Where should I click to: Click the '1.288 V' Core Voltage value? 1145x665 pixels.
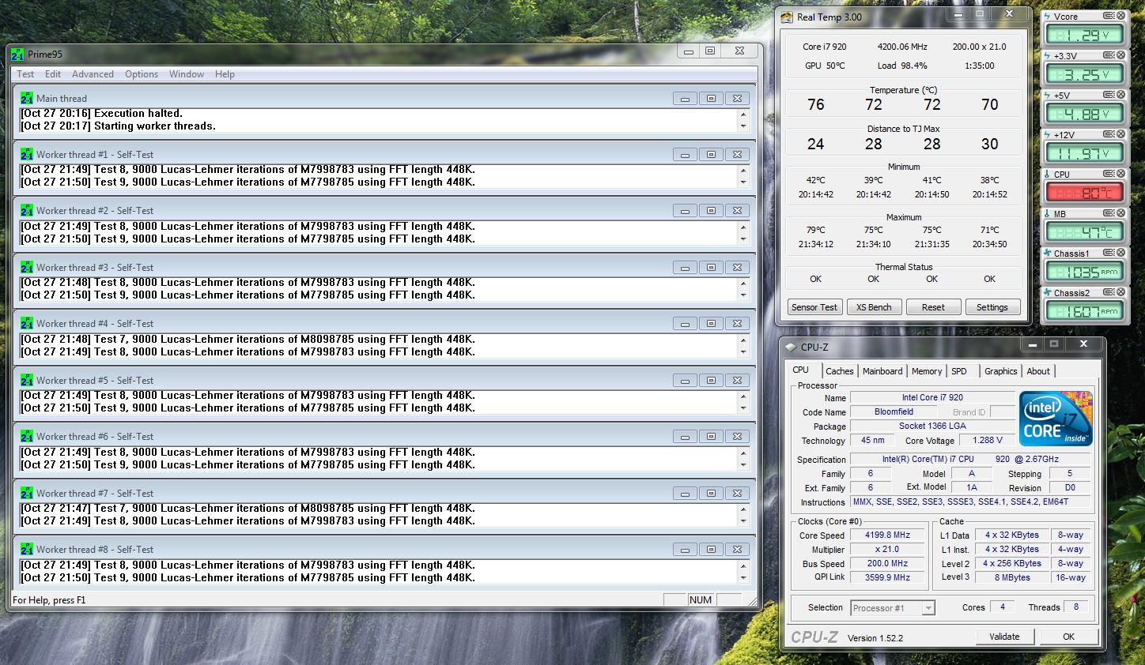[x=988, y=440]
